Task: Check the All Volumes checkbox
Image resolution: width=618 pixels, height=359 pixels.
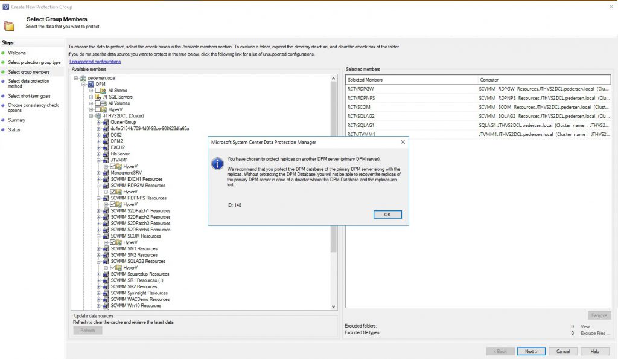Action: click(x=97, y=103)
